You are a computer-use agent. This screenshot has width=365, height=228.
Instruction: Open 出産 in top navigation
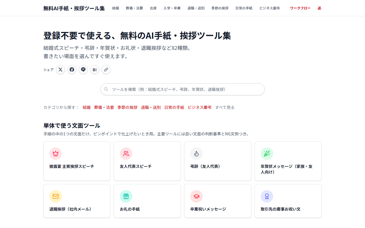pos(153,8)
